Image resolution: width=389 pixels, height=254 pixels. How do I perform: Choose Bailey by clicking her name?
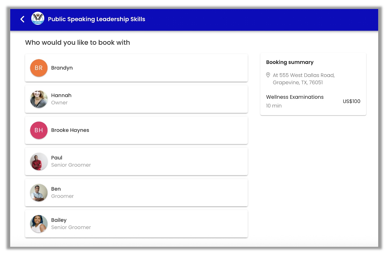[59, 220]
